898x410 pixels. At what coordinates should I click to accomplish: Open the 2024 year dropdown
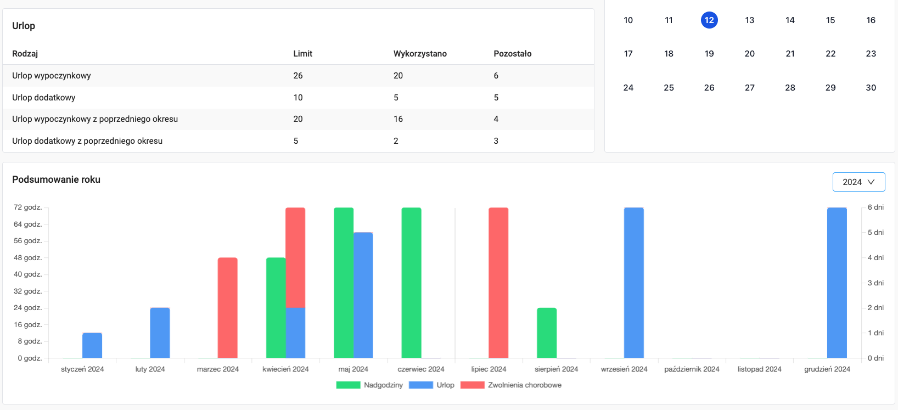tap(858, 182)
